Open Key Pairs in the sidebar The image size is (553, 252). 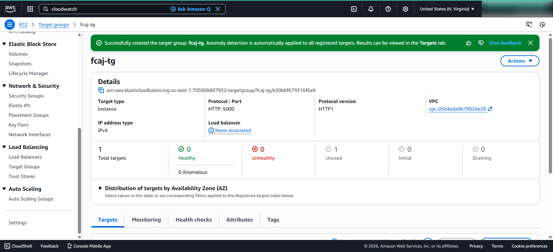point(19,125)
